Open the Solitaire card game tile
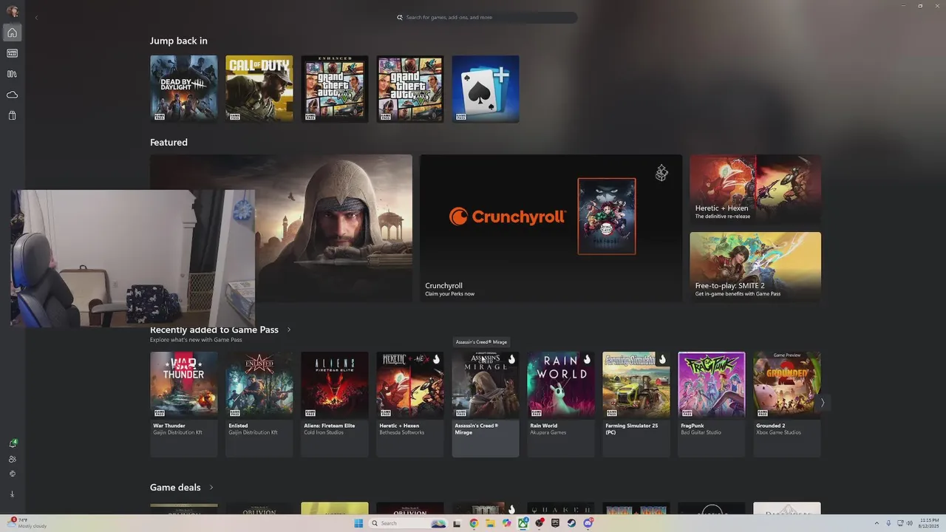This screenshot has width=946, height=532. 486,89
